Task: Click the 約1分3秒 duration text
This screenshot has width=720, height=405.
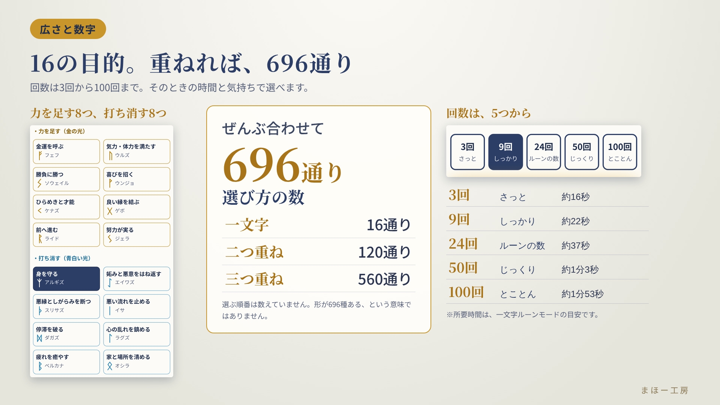Action: (x=580, y=270)
